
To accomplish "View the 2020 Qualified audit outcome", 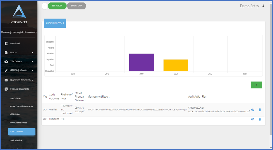I will [x=253, y=110].
